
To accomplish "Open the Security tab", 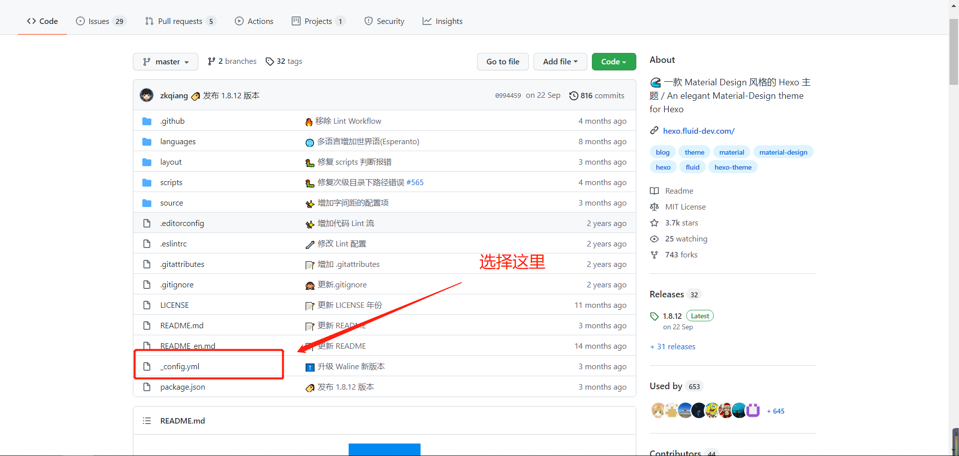I will click(385, 21).
